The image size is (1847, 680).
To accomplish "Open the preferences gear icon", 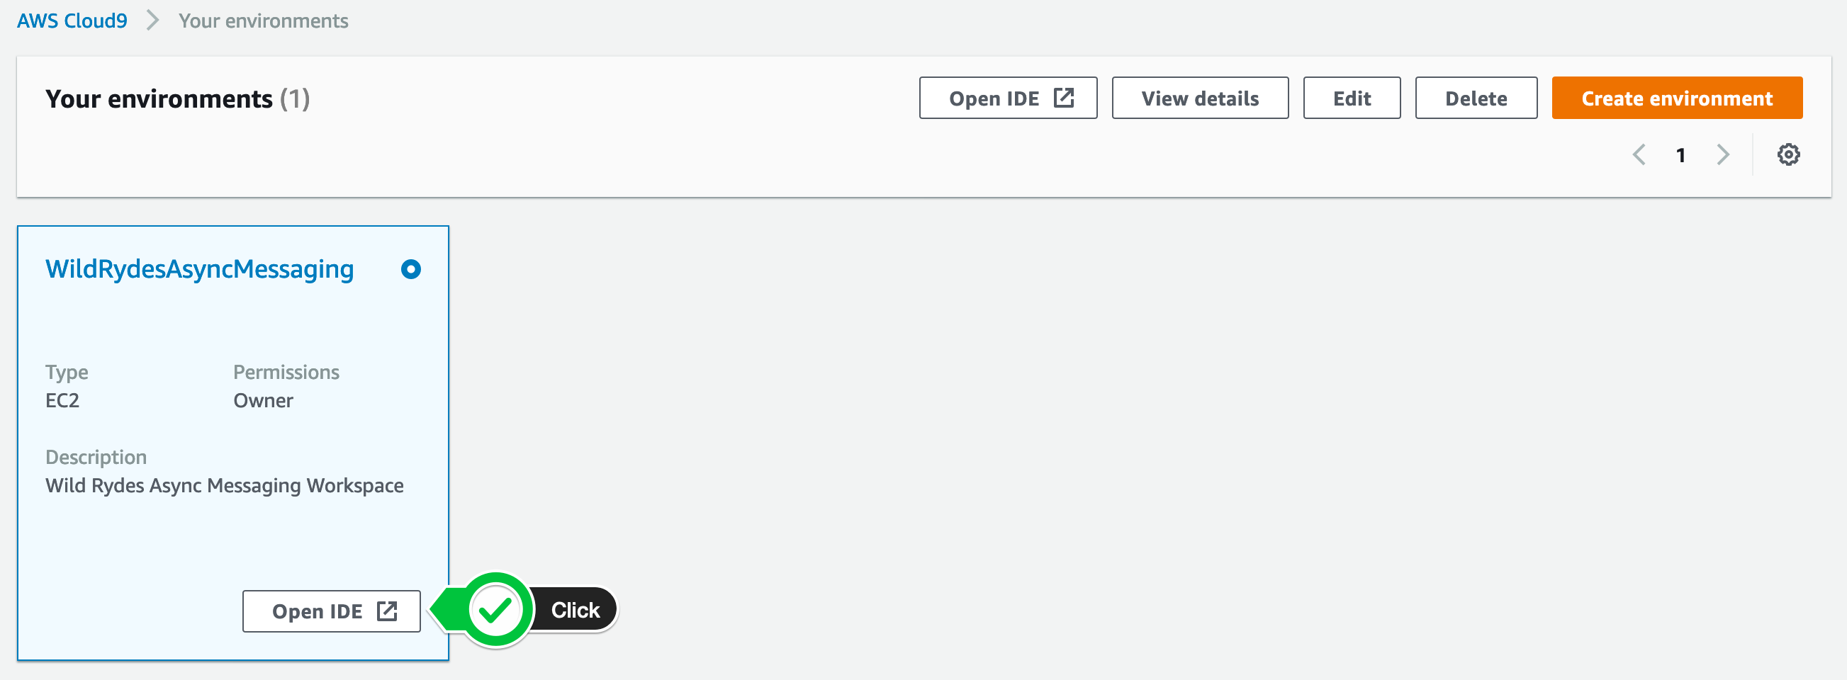I will [x=1788, y=155].
